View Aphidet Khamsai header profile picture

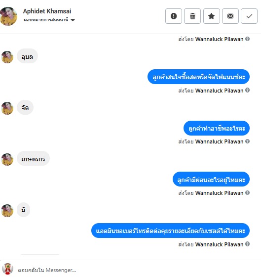click(x=8, y=16)
